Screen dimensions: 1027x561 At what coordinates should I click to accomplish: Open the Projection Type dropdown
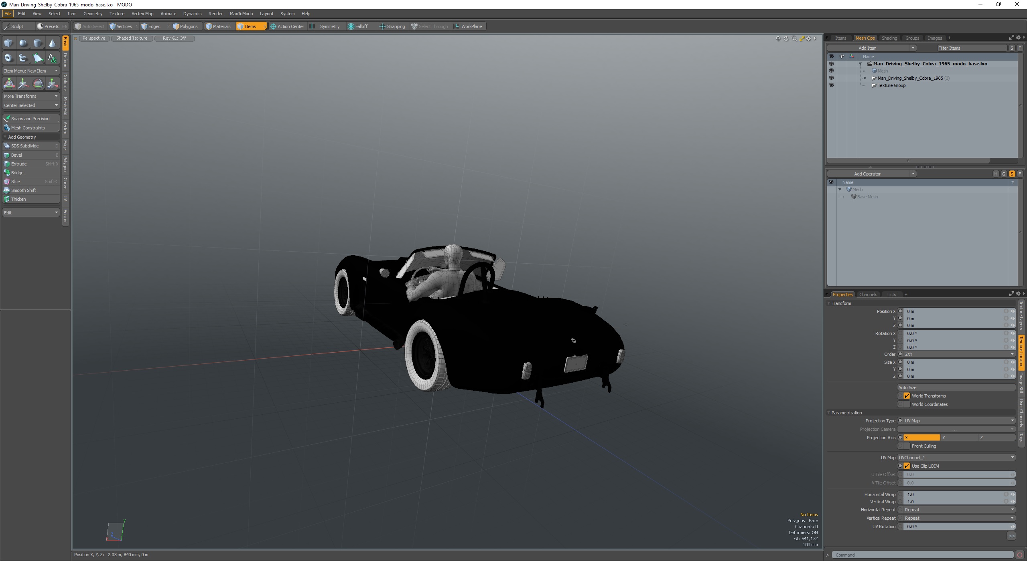click(956, 421)
